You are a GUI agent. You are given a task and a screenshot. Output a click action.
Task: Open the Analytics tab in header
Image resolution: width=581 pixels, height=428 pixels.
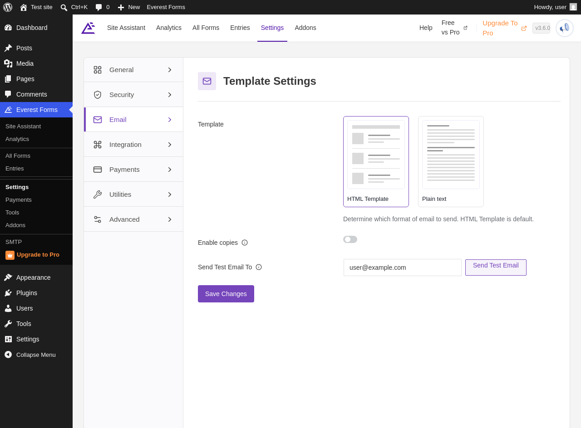click(169, 28)
